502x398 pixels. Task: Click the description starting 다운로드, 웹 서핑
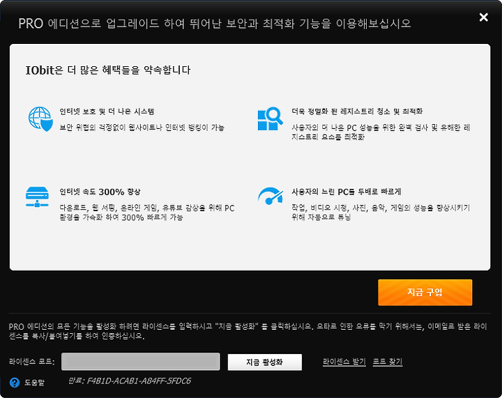(x=147, y=213)
